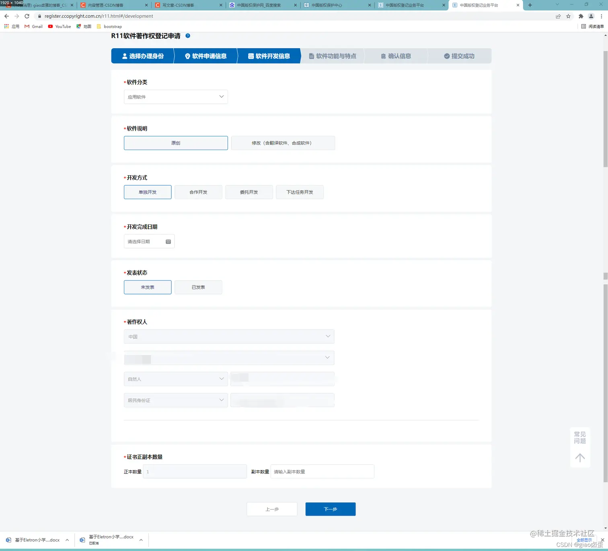Click the 副本数量 copies input field
This screenshot has height=551, width=608.
point(322,472)
